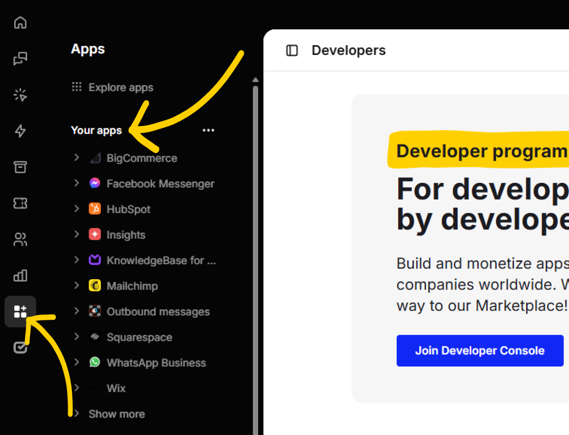This screenshot has width=569, height=435.
Task: Expand the WhatsApp Business chevron
Action: click(77, 362)
